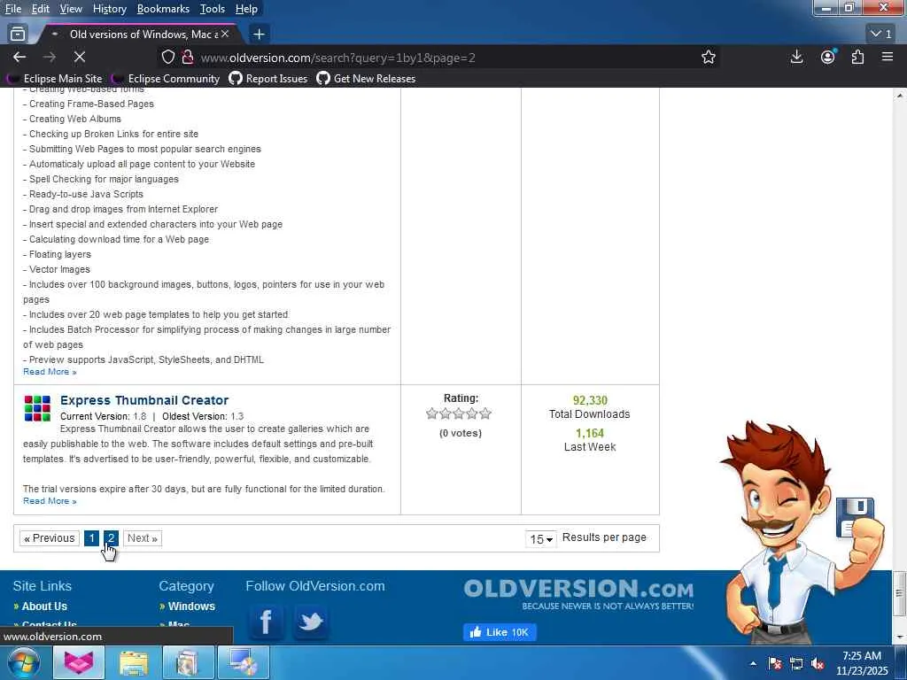This screenshot has height=680, width=907.
Task: Click the 92,330 total downloads figure
Action: point(590,400)
